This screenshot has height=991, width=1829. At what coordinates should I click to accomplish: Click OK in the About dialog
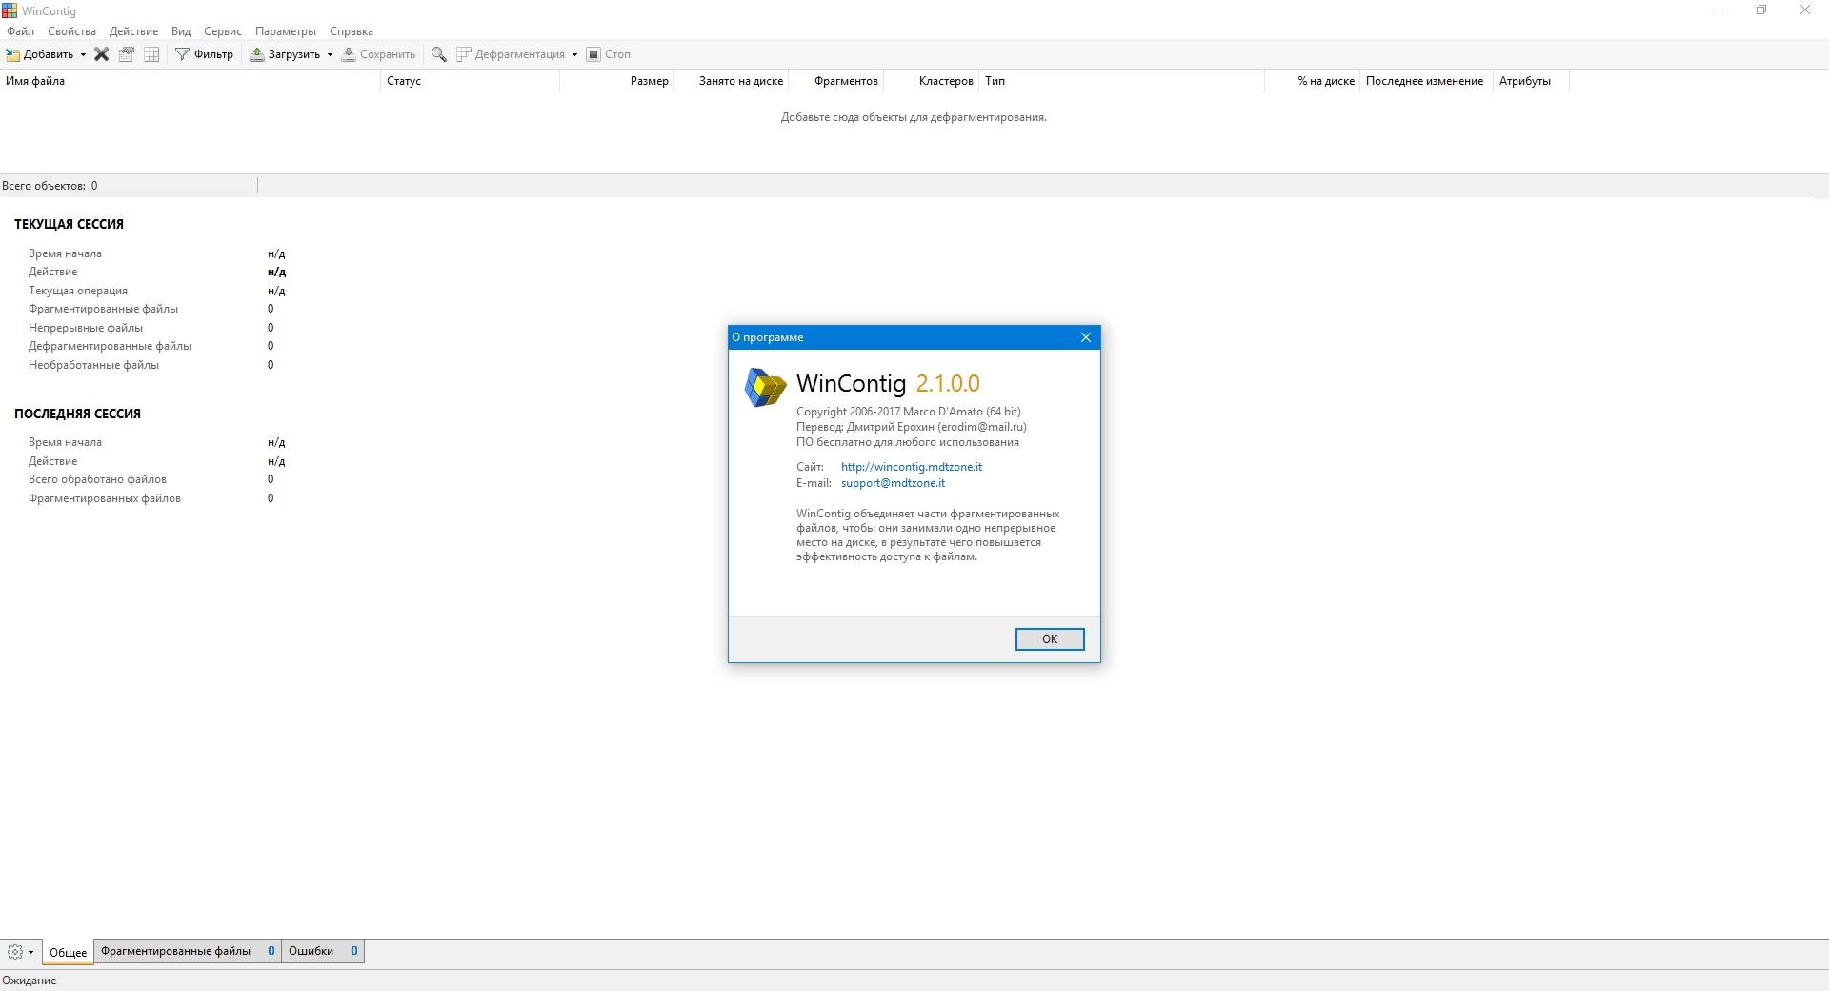click(1050, 639)
